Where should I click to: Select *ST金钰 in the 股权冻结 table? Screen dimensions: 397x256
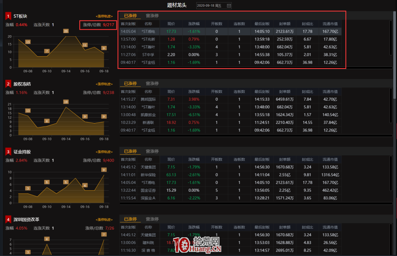coord(230,130)
